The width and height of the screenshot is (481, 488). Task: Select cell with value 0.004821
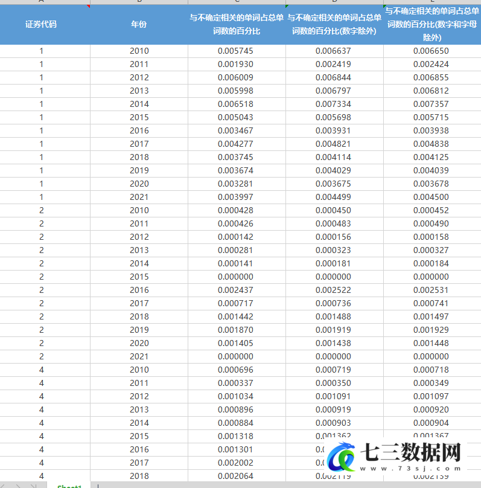tap(334, 144)
